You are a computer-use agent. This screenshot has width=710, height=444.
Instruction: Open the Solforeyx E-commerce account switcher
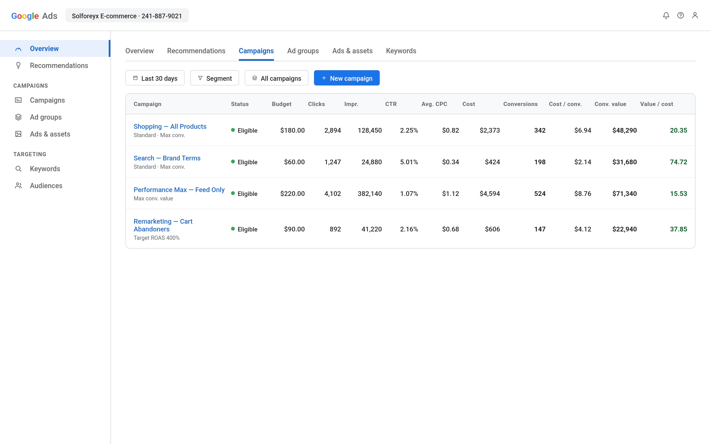(x=127, y=16)
